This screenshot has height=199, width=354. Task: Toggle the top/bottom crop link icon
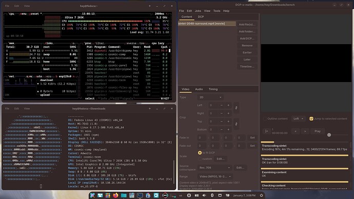click(x=236, y=124)
